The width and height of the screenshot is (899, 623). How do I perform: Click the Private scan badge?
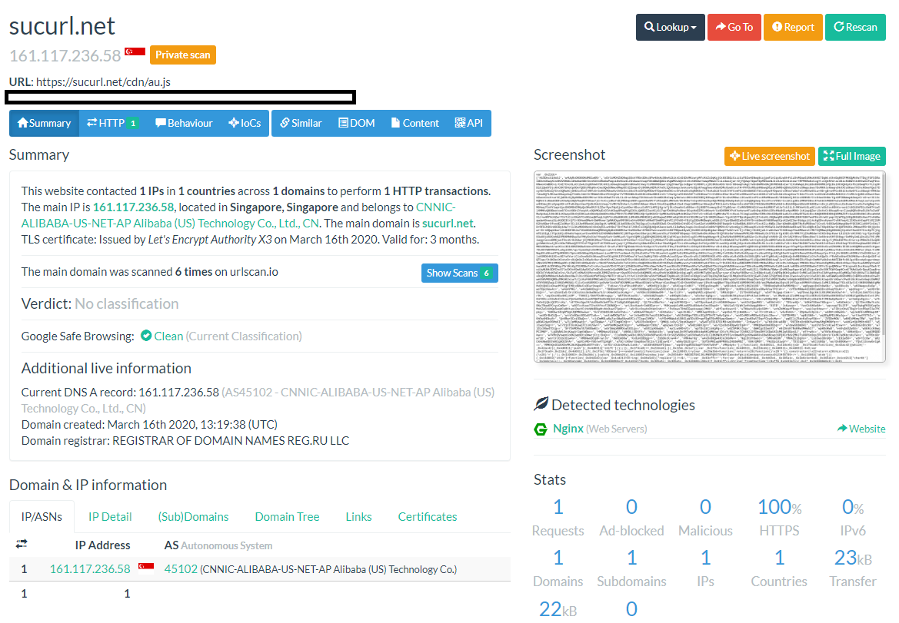(183, 55)
